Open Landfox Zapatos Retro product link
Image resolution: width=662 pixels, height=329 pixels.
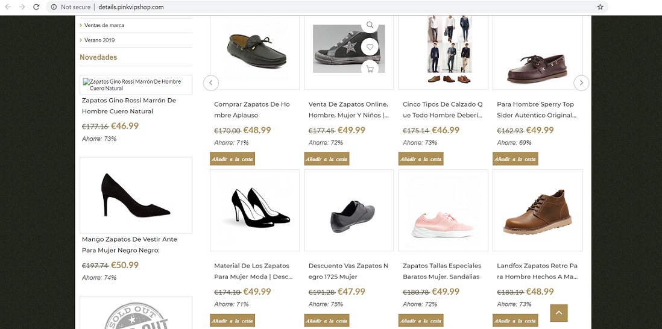coord(537,271)
